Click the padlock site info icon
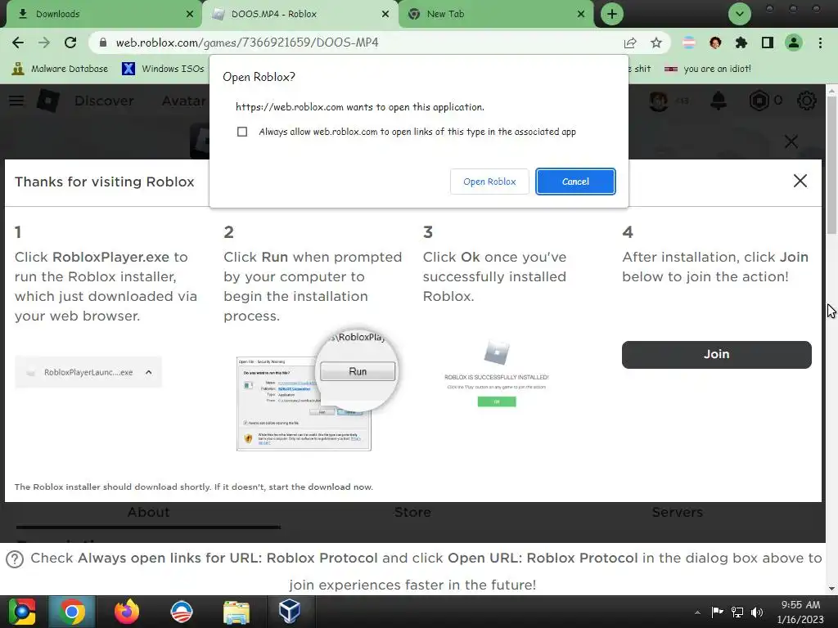This screenshot has width=838, height=628. coord(103,43)
